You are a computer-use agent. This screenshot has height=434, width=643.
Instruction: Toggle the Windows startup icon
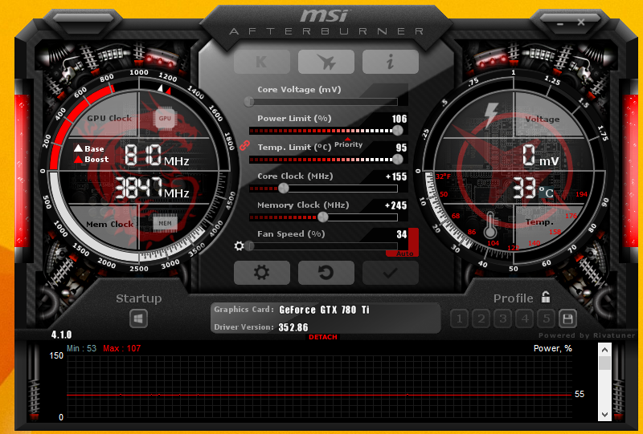138,318
